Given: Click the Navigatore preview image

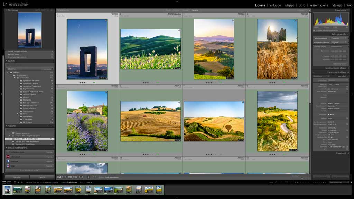Looking at the screenshot, I should pos(30,30).
